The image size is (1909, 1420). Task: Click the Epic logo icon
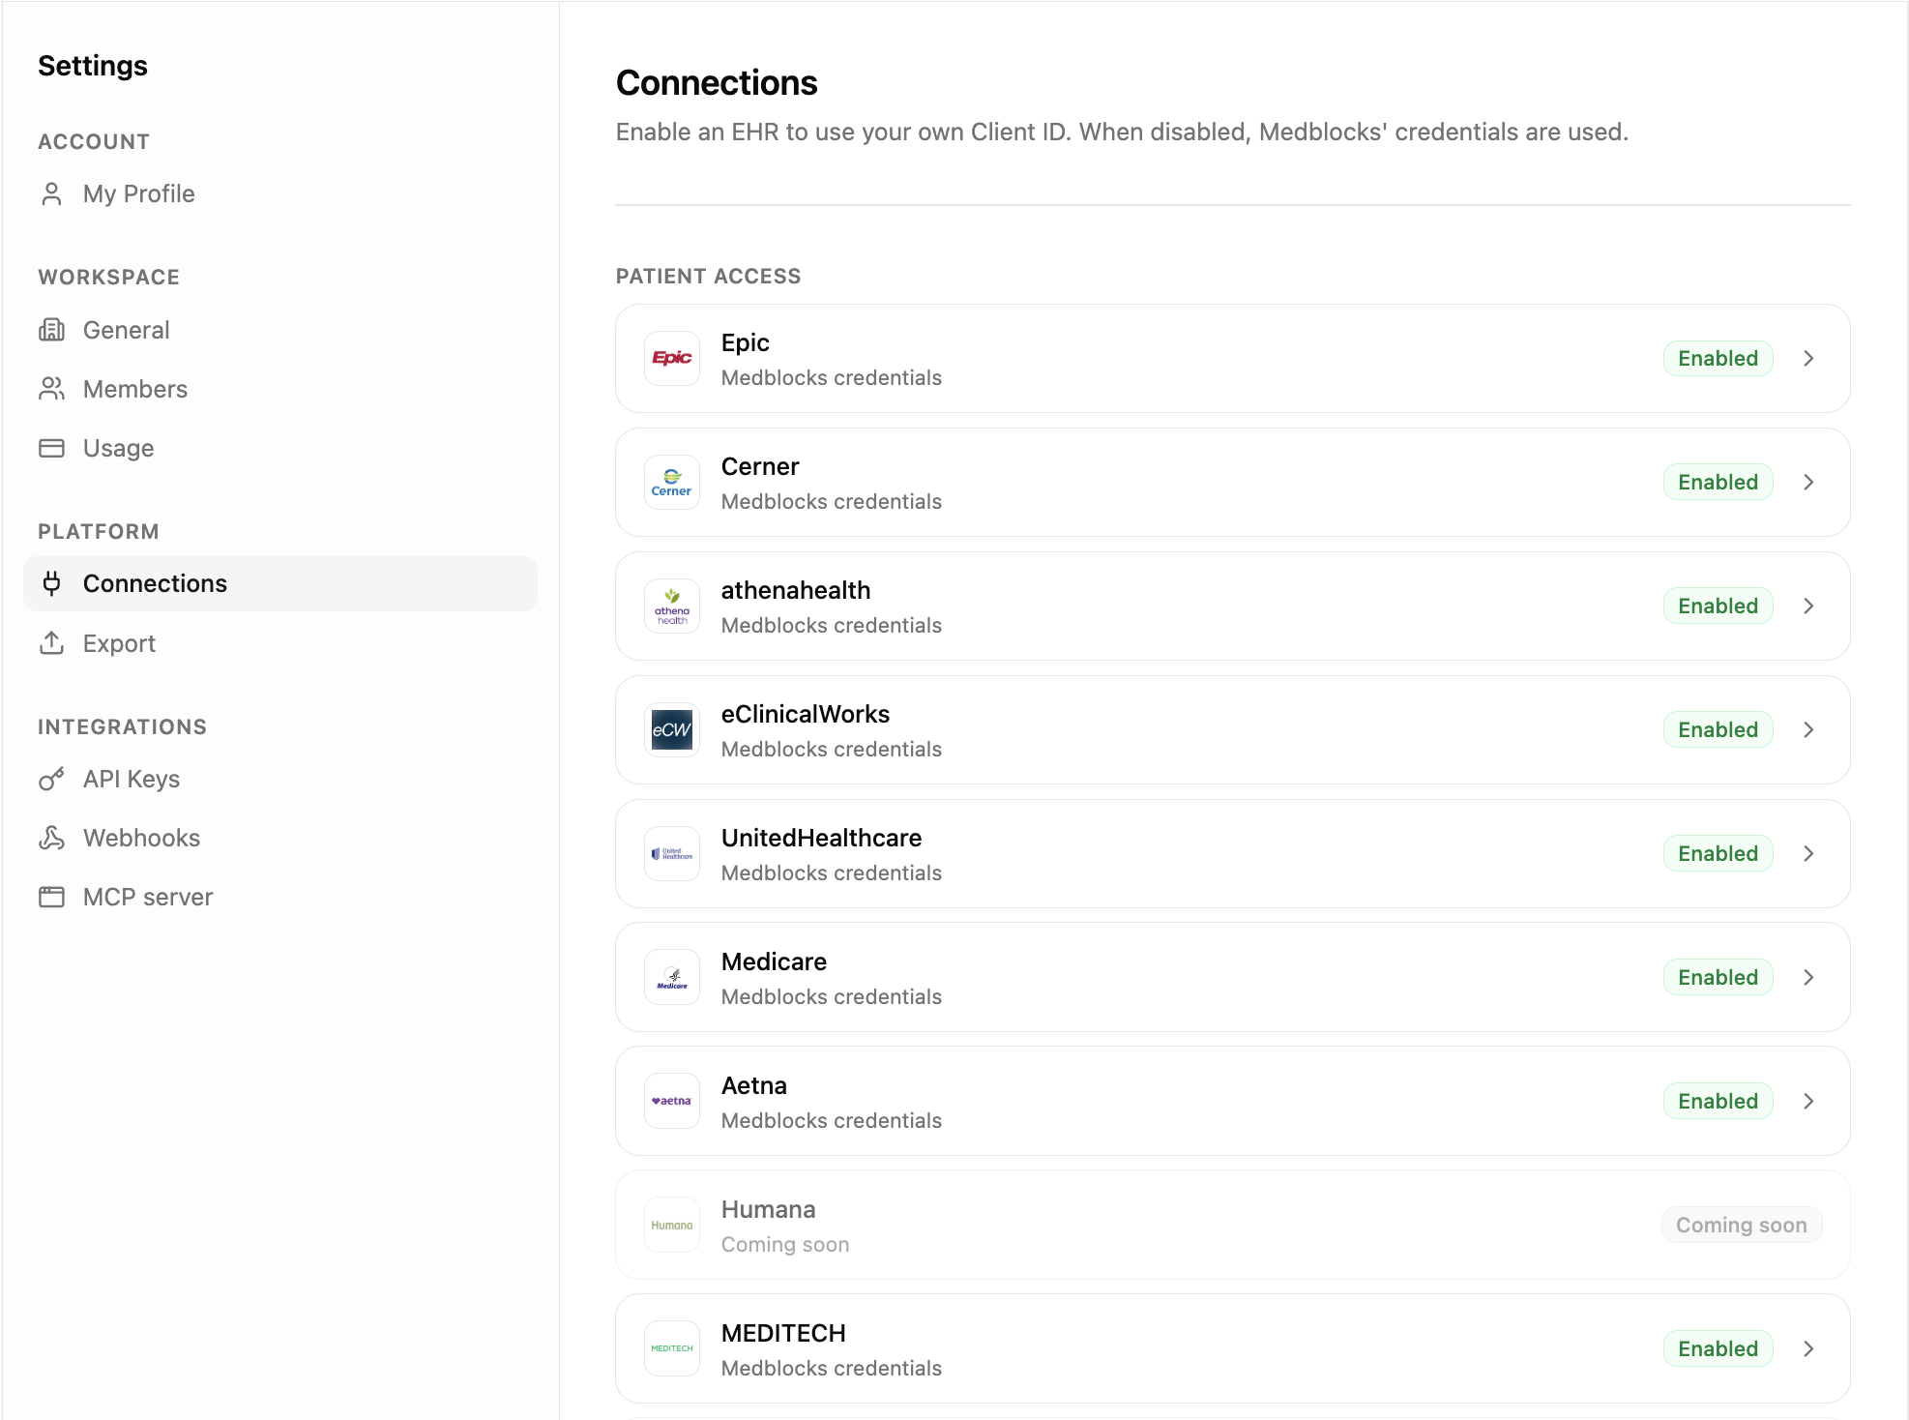point(672,358)
